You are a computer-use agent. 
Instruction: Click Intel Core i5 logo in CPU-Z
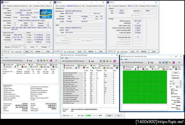tap(46, 14)
